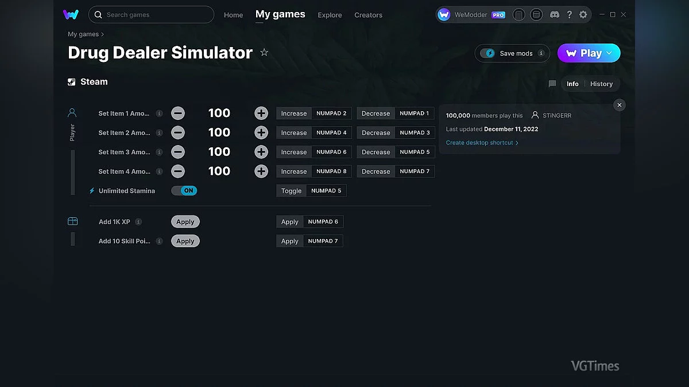Go to the Home tab
The image size is (689, 387).
coord(234,15)
